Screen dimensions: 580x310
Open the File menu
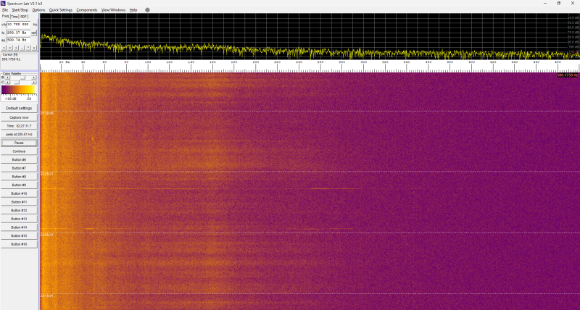(x=5, y=10)
